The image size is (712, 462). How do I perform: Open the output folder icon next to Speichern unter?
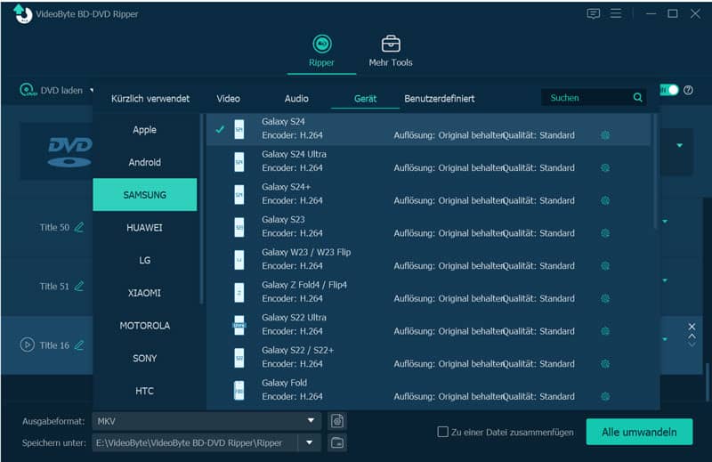[x=337, y=442]
